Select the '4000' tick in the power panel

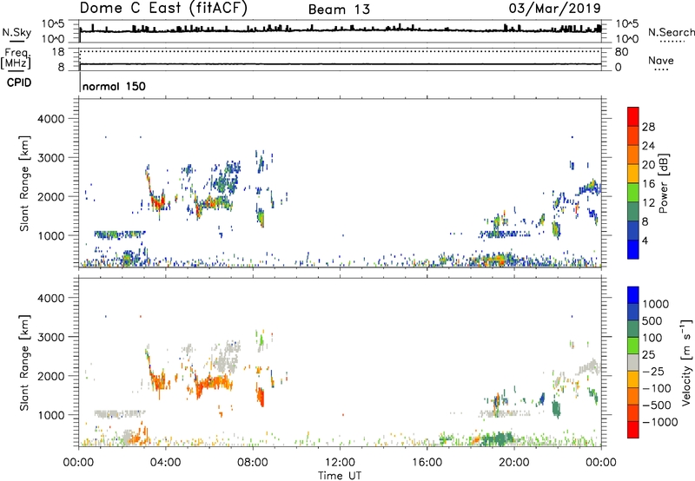pos(51,119)
